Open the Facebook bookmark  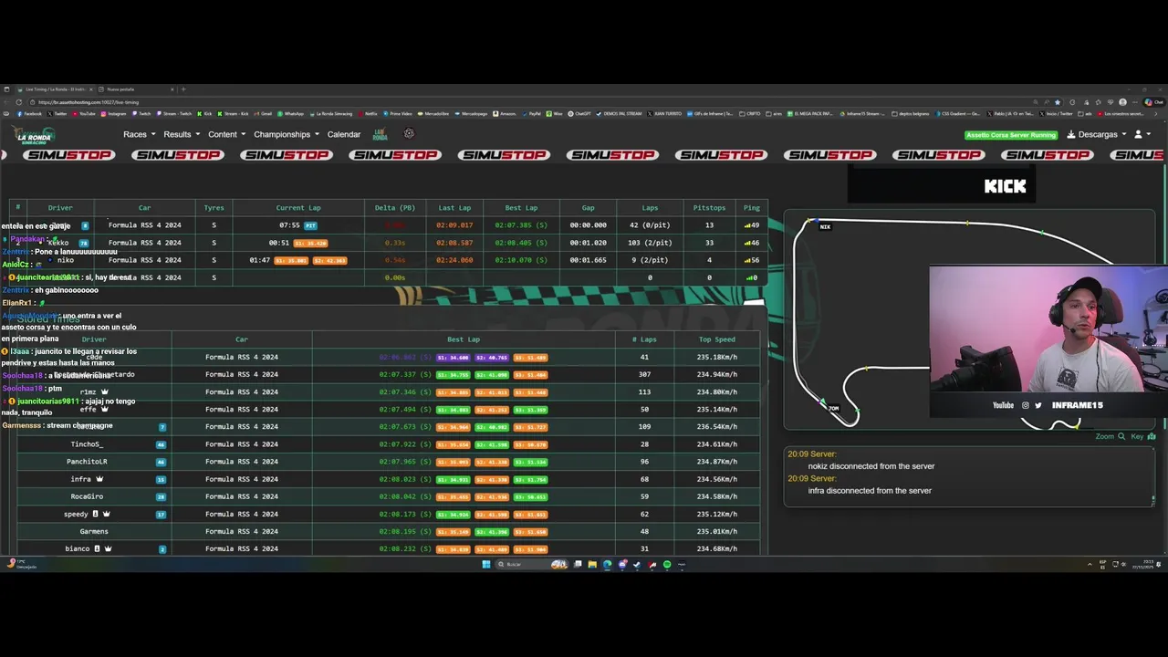coord(29,114)
